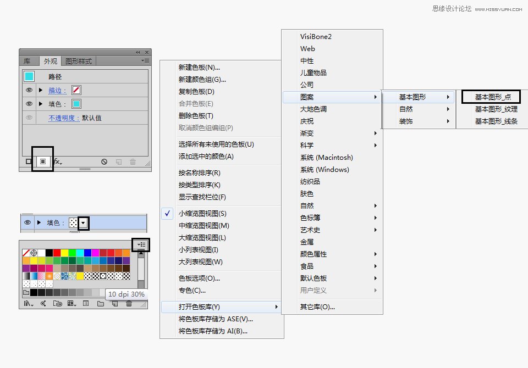528x368 pixels.
Task: Enable the dimmed 不透明度 visibility eye
Action: [29, 118]
